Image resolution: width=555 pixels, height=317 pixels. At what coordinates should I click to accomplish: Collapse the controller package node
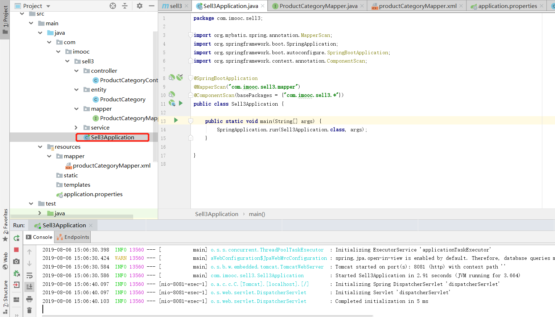coord(76,71)
